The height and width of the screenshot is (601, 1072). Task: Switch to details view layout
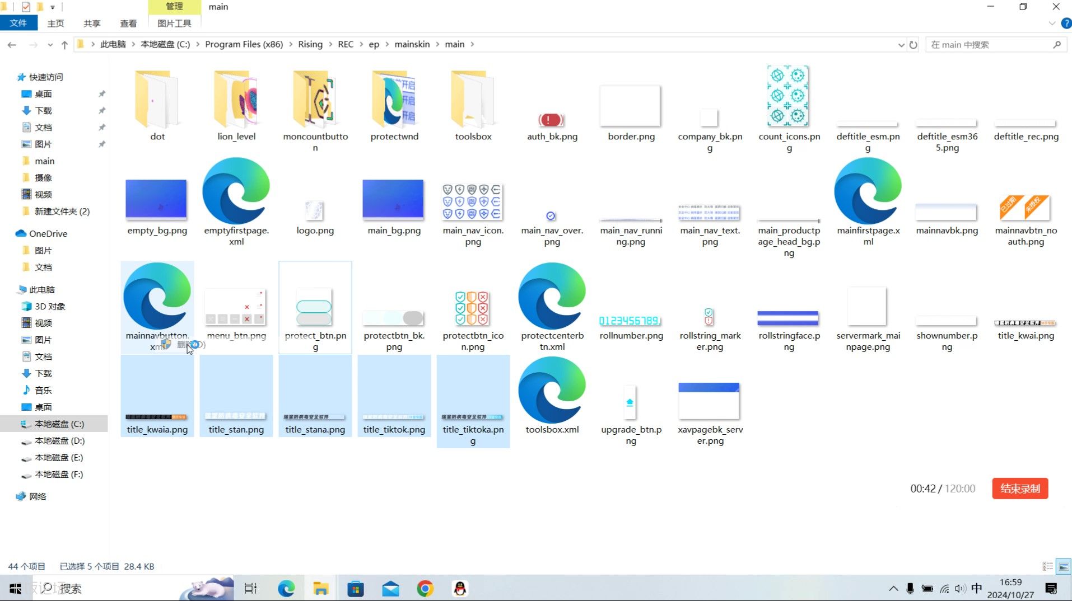click(1047, 566)
